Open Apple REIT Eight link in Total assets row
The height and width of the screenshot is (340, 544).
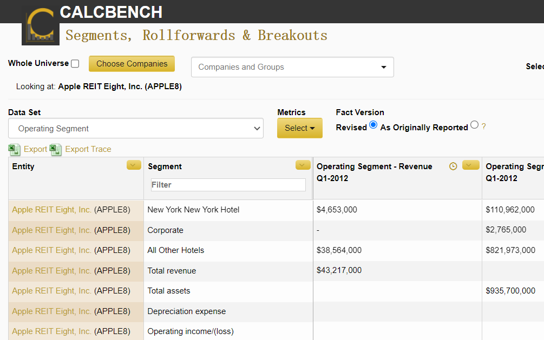(52, 291)
